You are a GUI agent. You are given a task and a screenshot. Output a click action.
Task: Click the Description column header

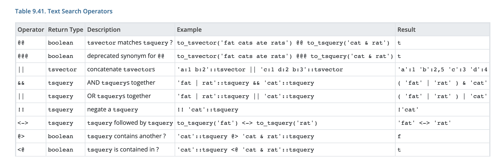tap(130, 30)
